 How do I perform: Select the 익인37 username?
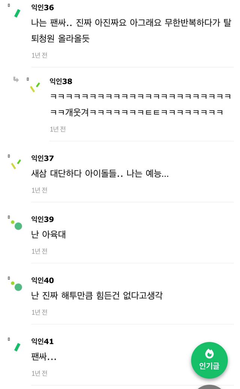coord(42,158)
